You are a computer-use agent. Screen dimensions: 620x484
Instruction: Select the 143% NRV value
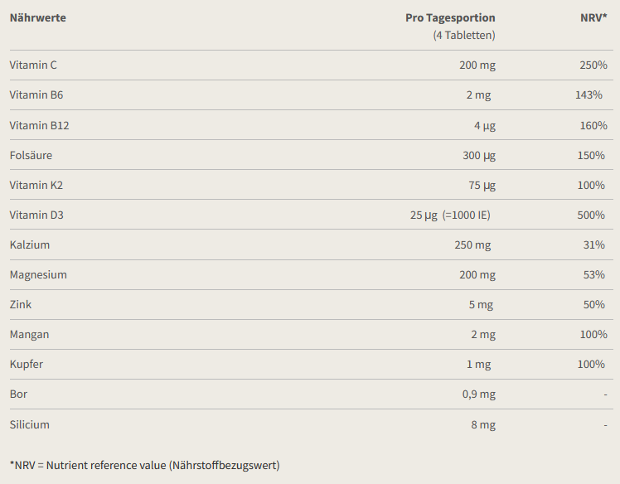[589, 95]
